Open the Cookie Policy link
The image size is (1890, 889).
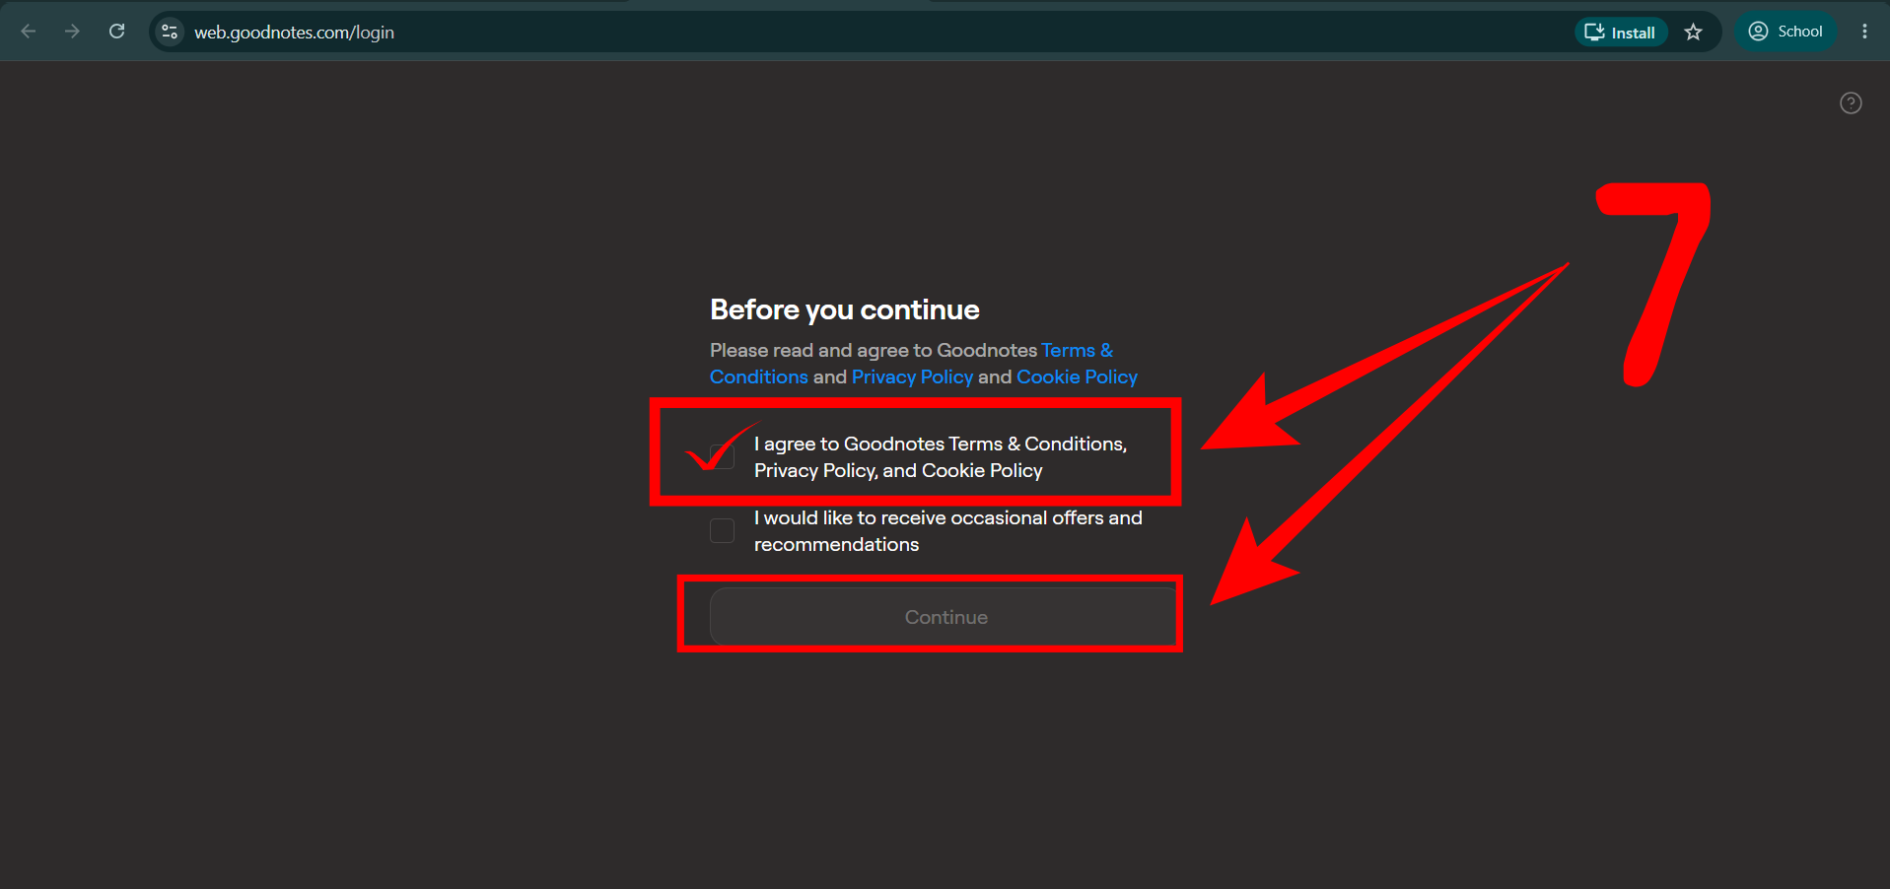[x=1077, y=376]
